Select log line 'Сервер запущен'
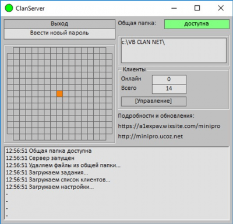This screenshot has width=233, height=224. (x=40, y=158)
